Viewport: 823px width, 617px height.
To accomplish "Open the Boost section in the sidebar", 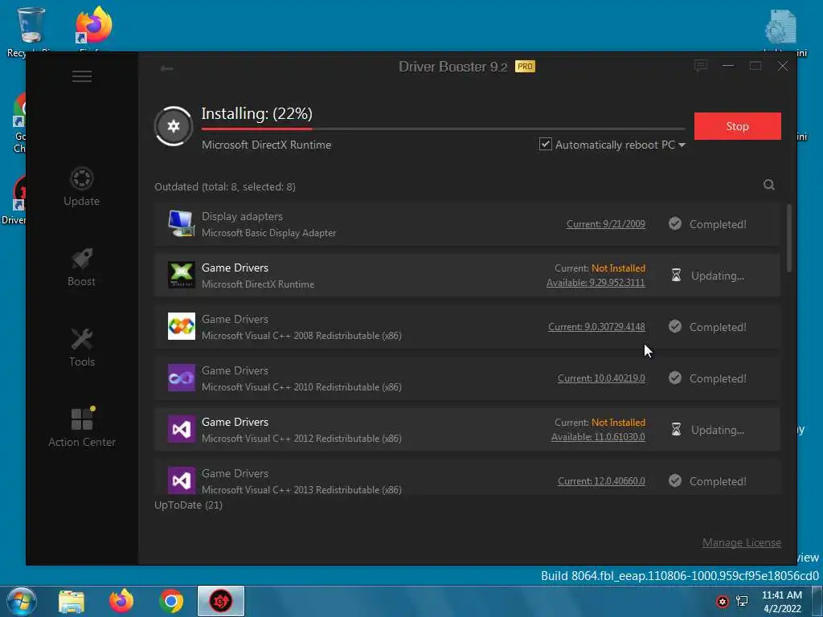I will (81, 267).
